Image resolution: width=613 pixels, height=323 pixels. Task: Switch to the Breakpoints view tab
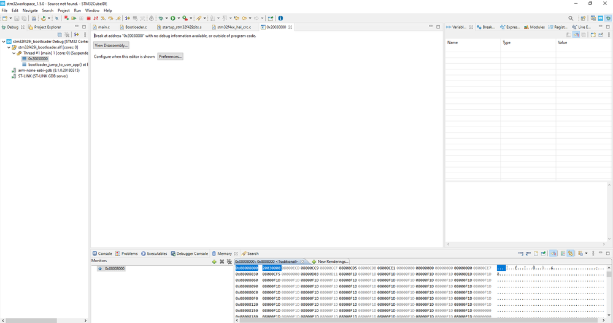486,28
